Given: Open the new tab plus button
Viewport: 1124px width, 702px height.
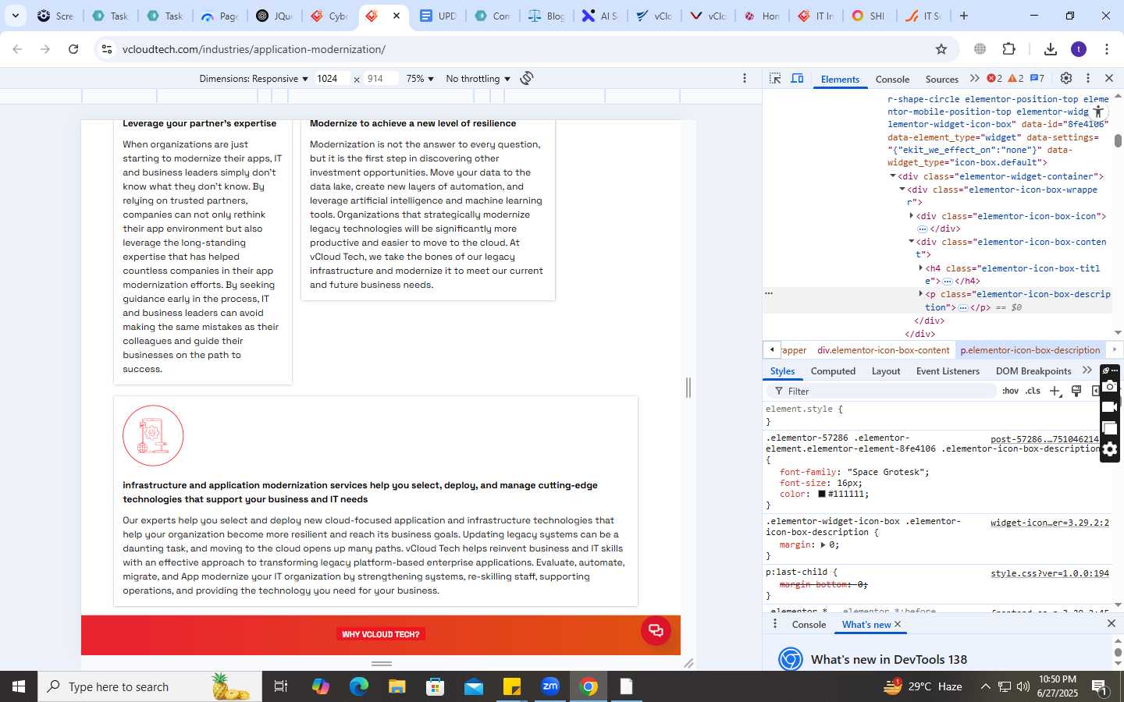Looking at the screenshot, I should click(x=964, y=16).
